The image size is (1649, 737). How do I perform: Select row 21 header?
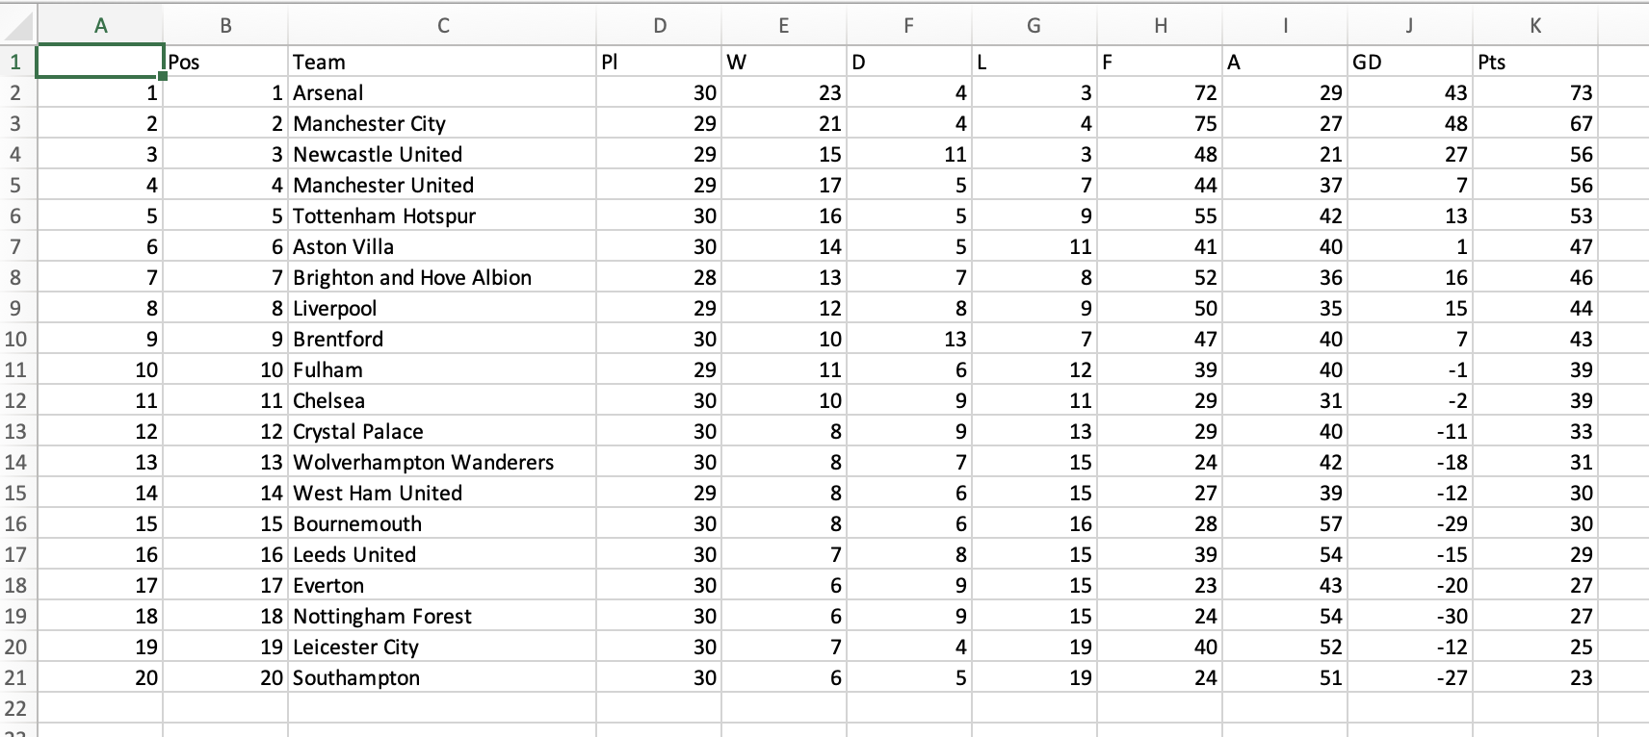pyautogui.click(x=15, y=677)
